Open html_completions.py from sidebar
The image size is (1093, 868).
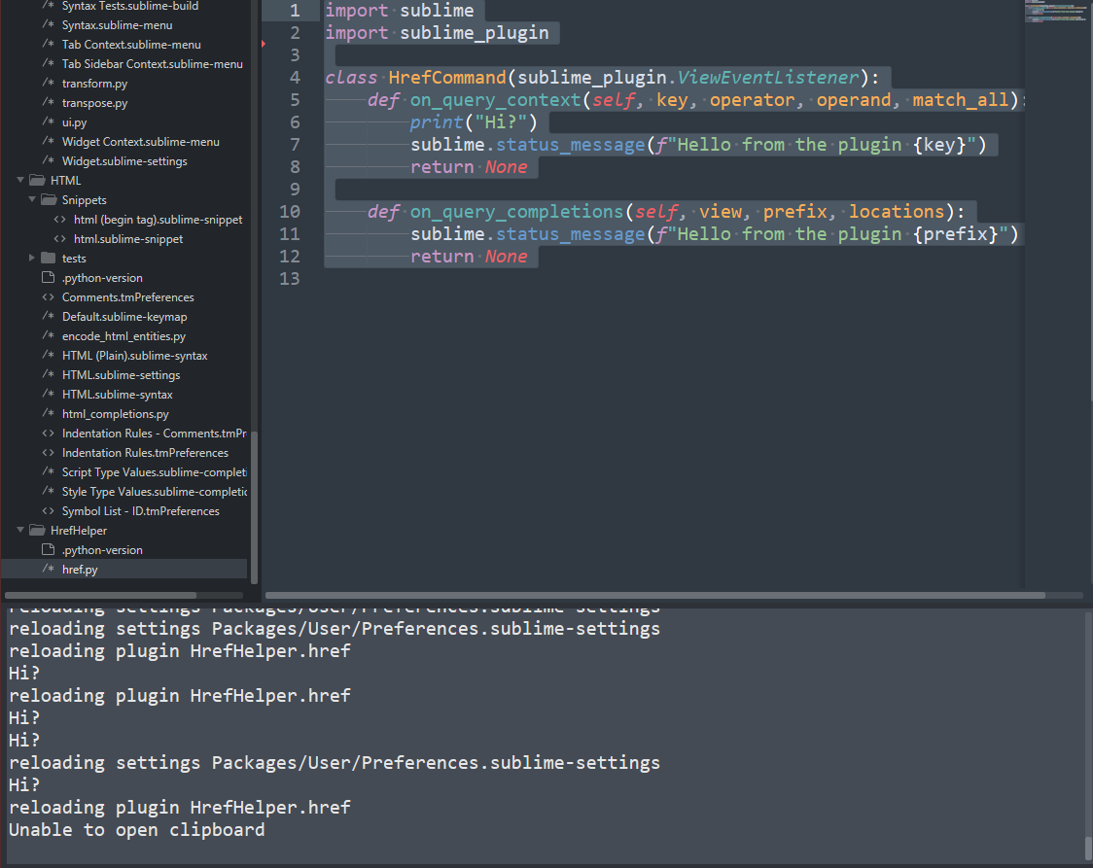116,414
